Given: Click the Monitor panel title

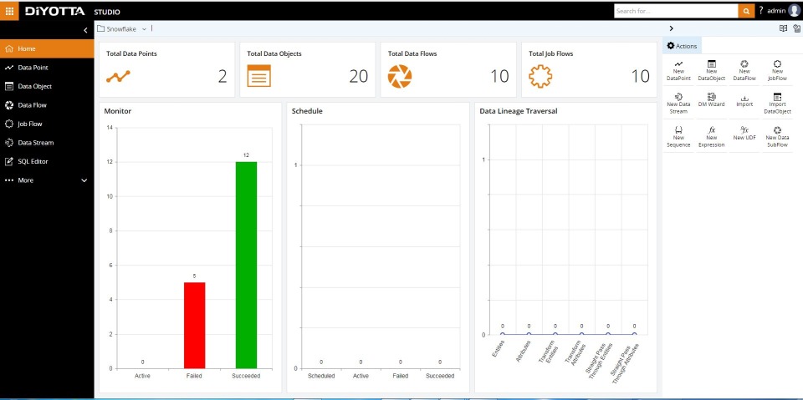Looking at the screenshot, I should (118, 110).
